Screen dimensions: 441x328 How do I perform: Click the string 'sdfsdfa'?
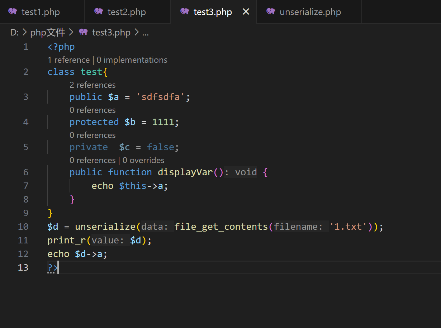click(160, 97)
